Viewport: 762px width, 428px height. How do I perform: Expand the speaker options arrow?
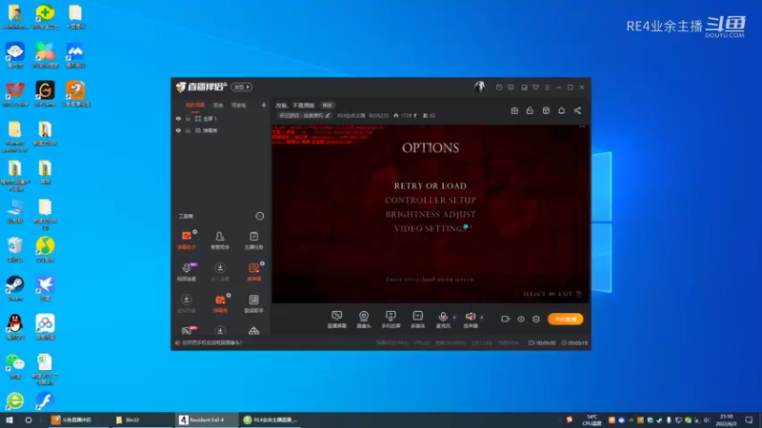[x=482, y=318]
